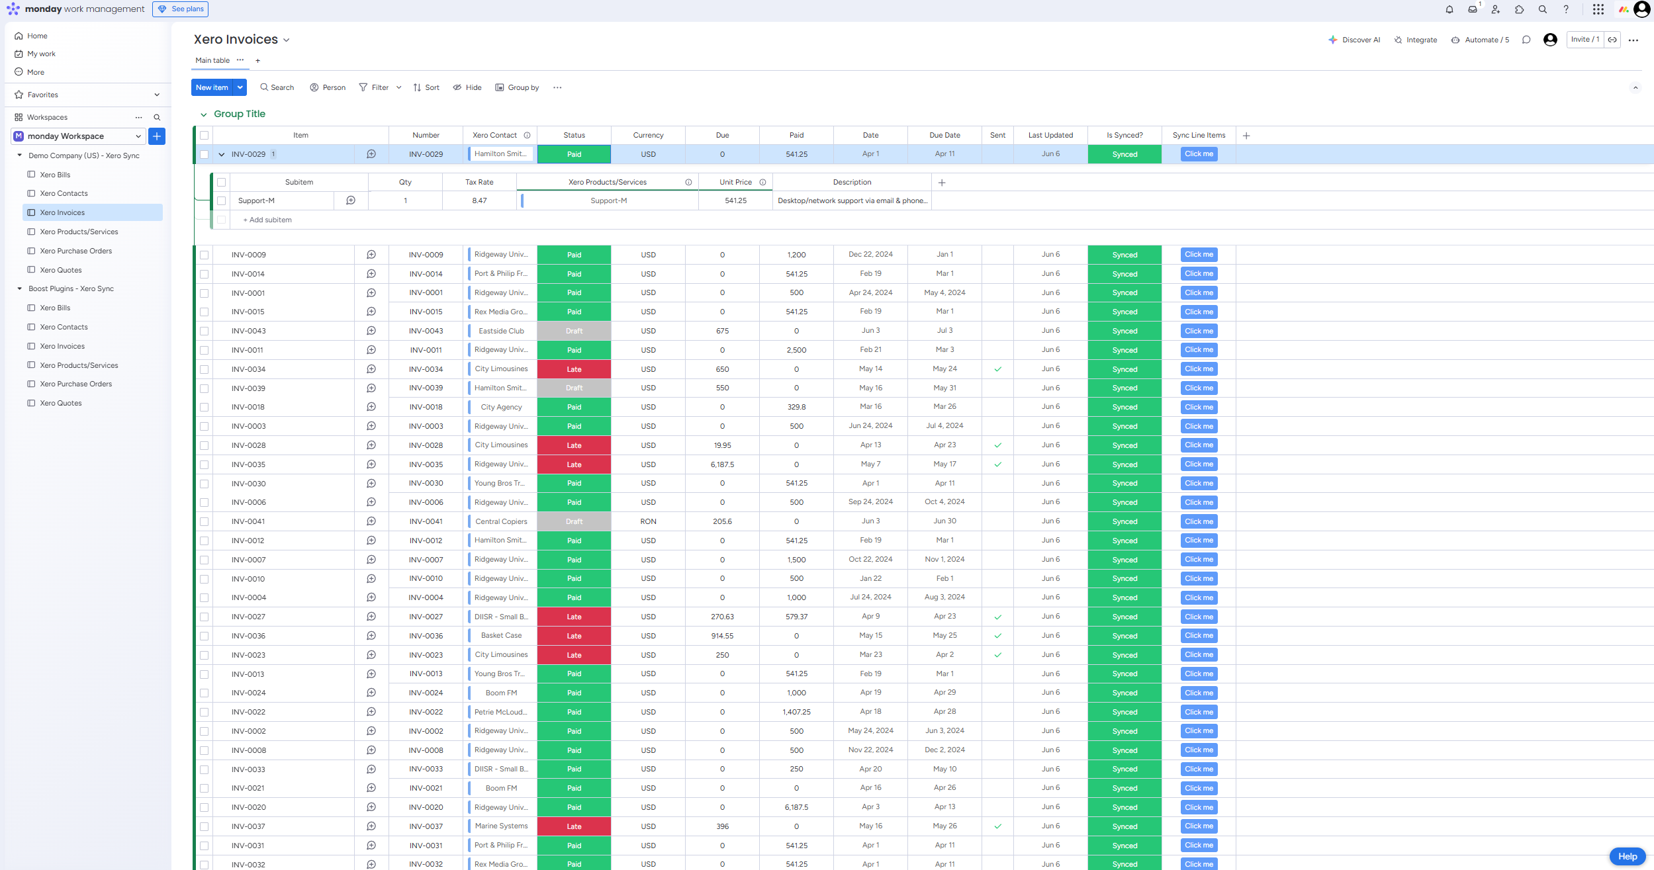Click the Sort arrows icon

[416, 87]
